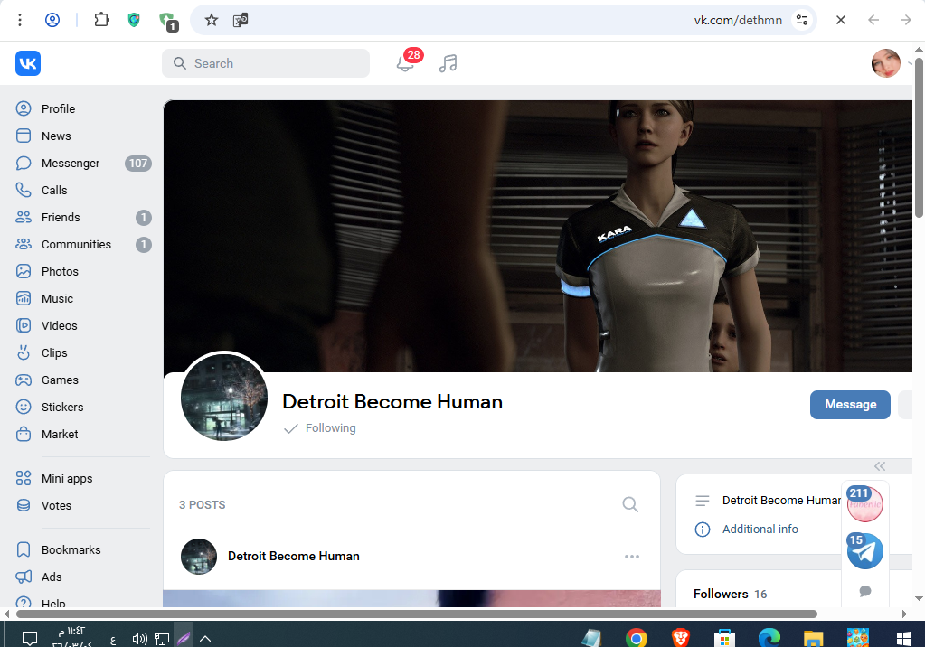Open the music player icon
The height and width of the screenshot is (647, 925).
448,63
